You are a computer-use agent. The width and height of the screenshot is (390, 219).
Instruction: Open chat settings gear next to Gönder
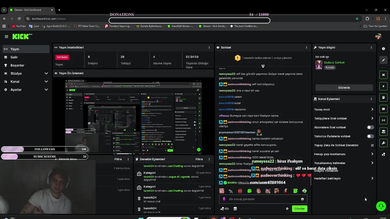pos(287,209)
